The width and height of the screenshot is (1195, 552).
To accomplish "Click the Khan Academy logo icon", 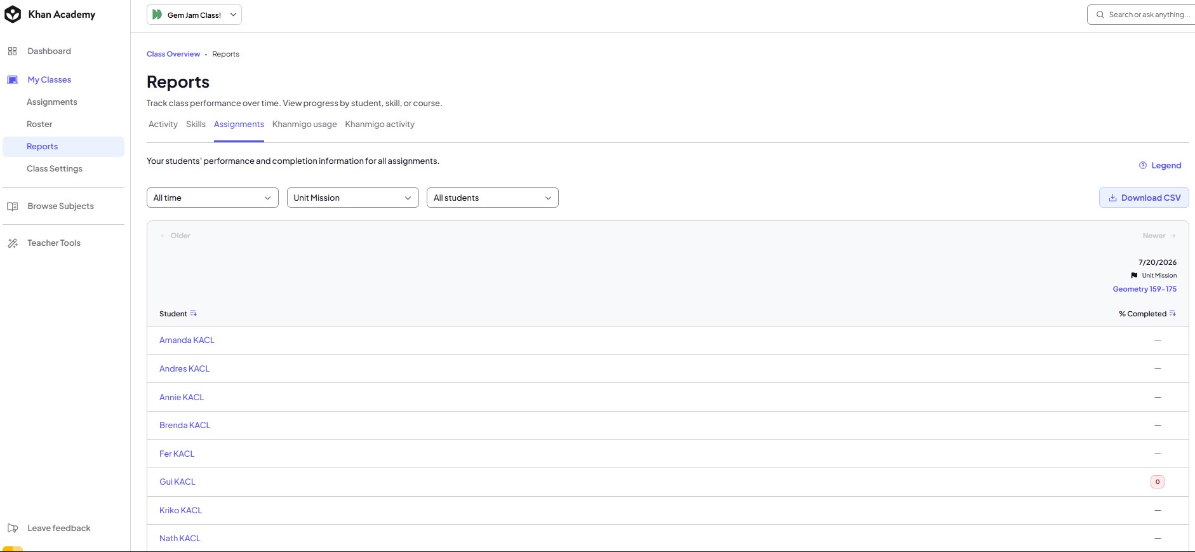I will [13, 15].
